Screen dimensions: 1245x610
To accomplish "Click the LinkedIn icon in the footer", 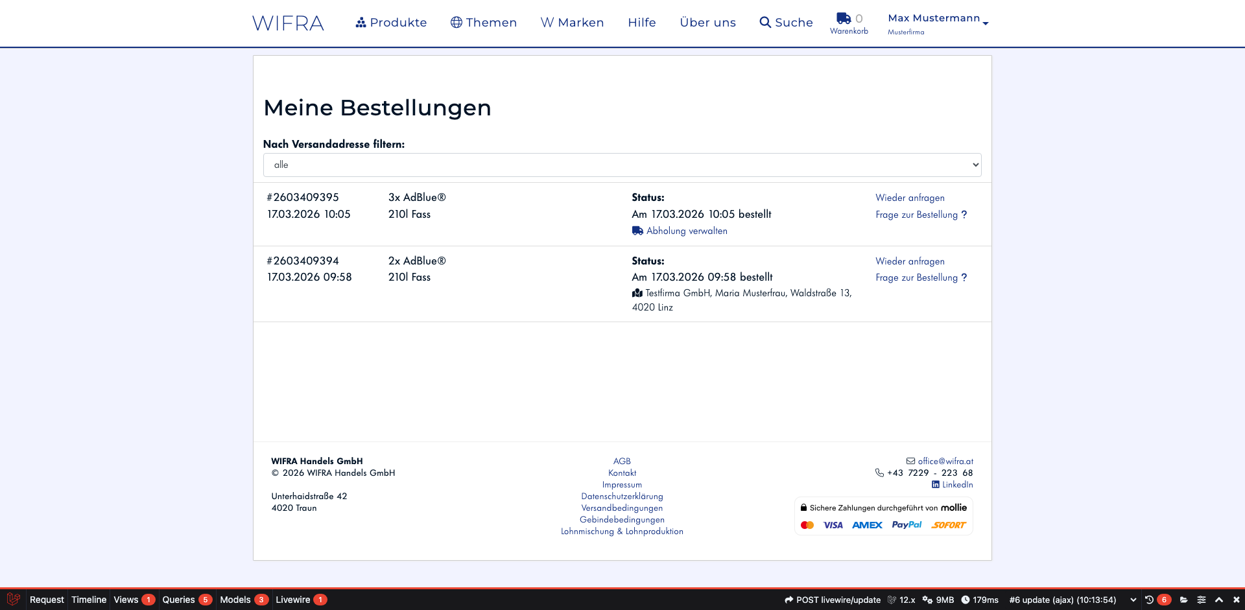I will 936,484.
